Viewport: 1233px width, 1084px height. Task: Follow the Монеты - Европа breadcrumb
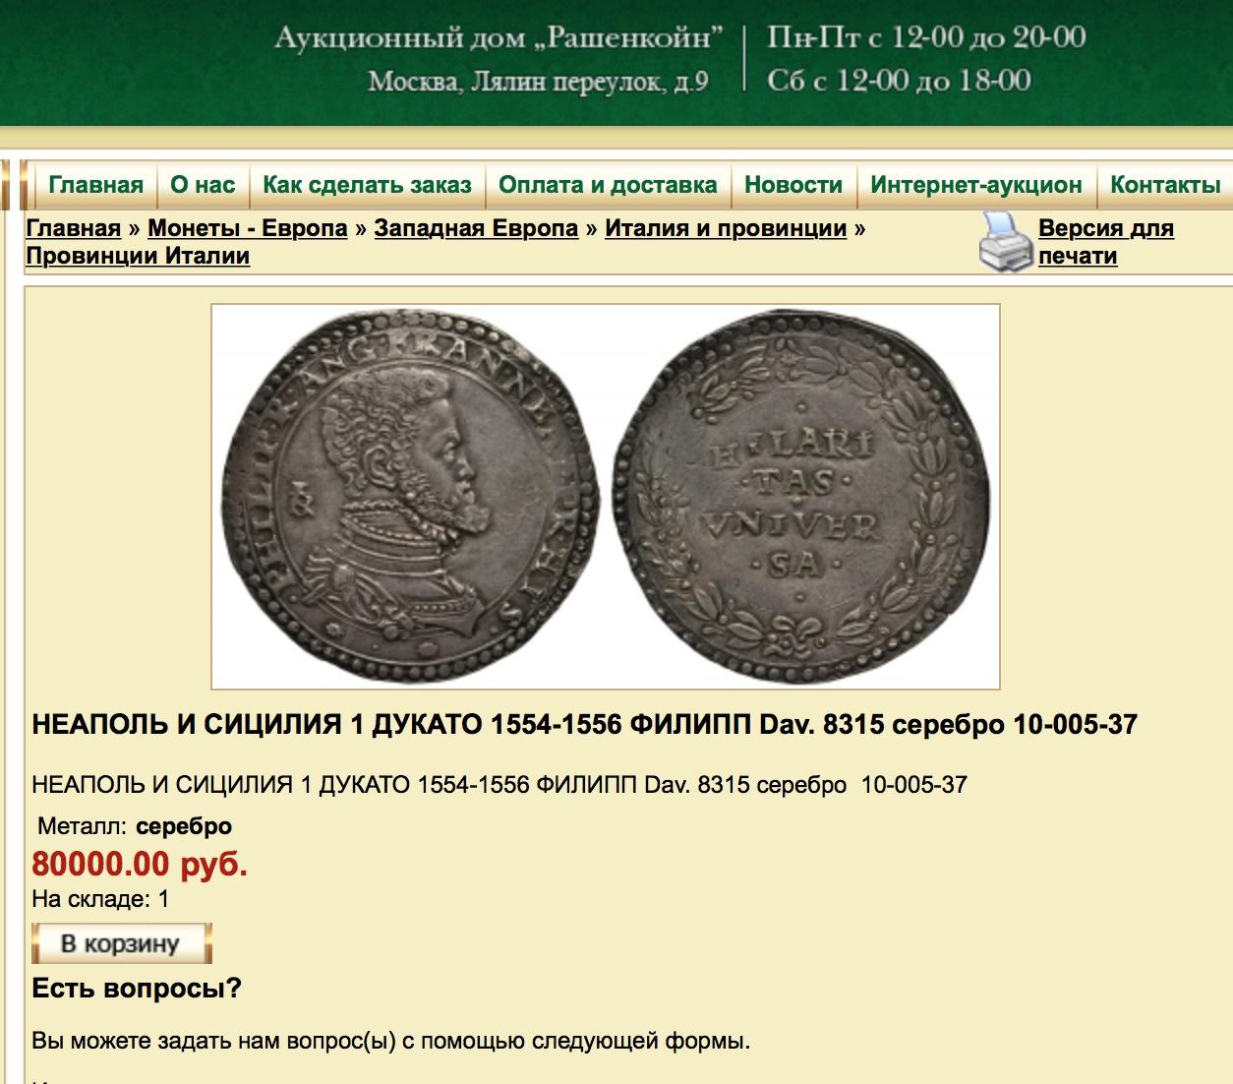(248, 228)
